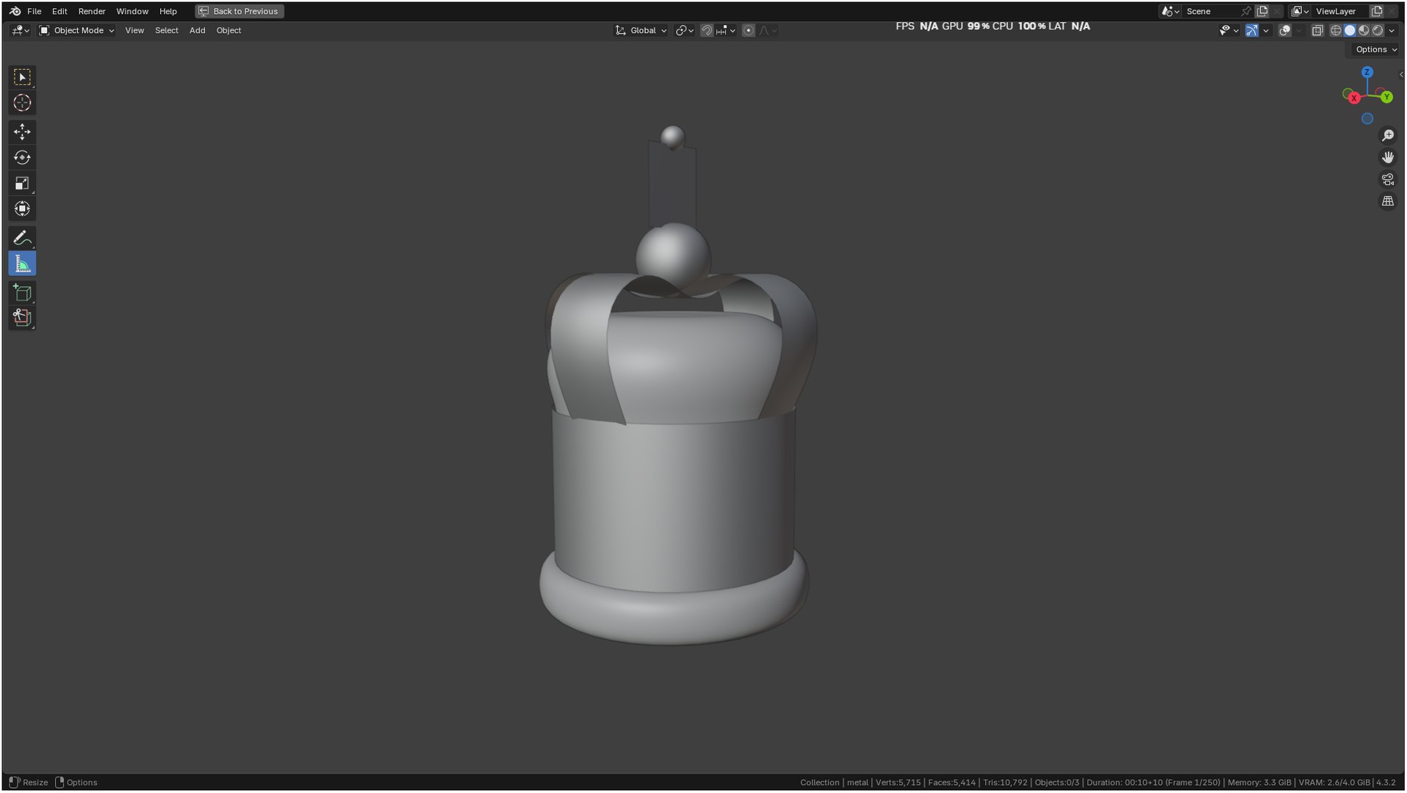Open the Window menu
Viewport: 1407px width, 793px height.
point(132,11)
